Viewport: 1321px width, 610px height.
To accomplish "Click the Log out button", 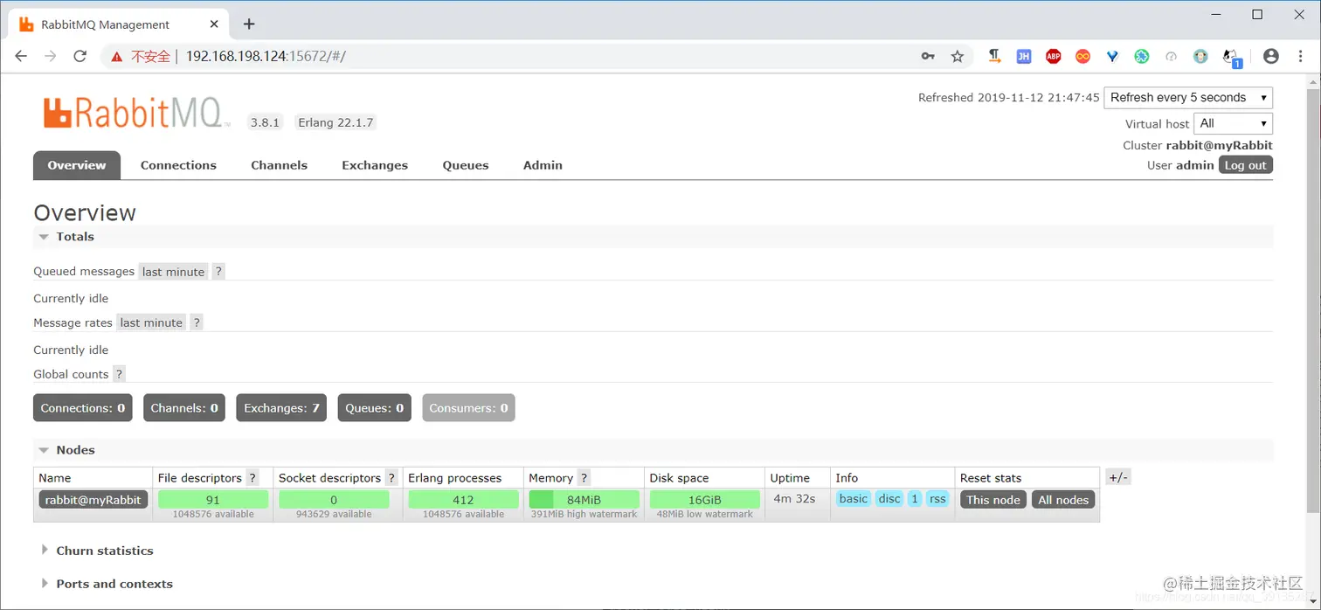I will click(x=1245, y=165).
